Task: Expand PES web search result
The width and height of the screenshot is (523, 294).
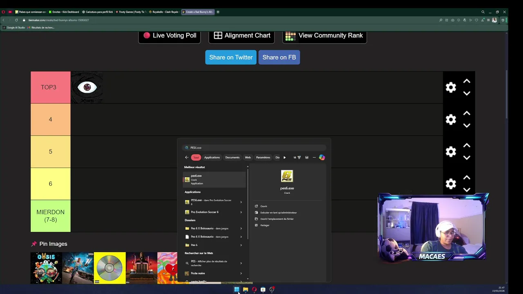Action: click(241, 263)
